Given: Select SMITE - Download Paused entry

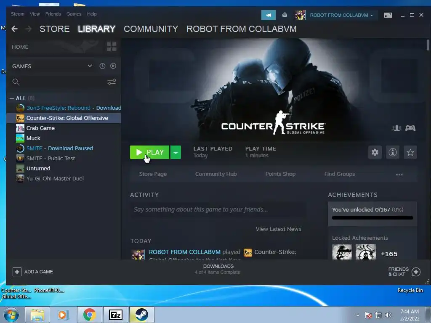Looking at the screenshot, I should pos(64,148).
